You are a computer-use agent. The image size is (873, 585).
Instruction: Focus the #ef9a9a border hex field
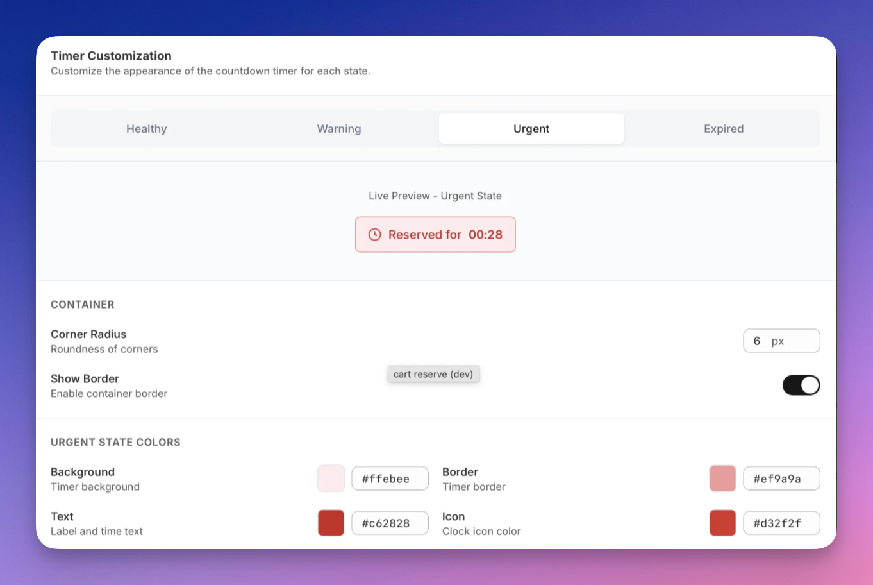point(781,479)
